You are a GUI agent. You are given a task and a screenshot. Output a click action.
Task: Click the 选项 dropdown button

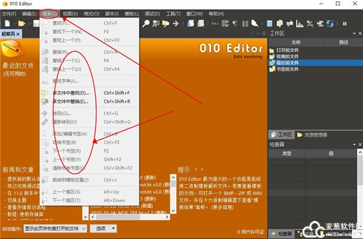click(103, 229)
